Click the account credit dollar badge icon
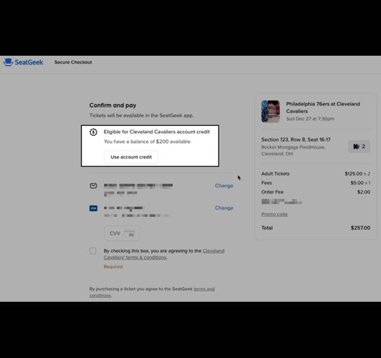The image size is (381, 358). pyautogui.click(x=93, y=132)
